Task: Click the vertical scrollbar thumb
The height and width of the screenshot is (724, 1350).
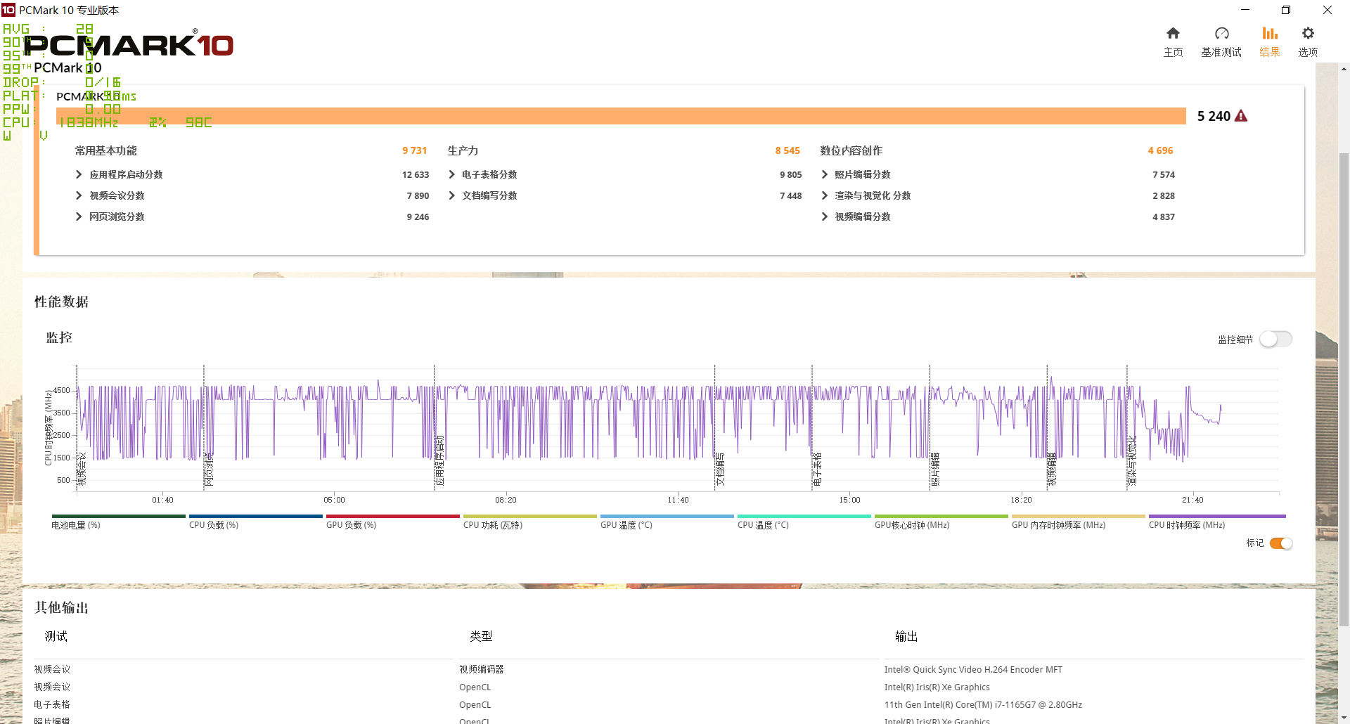Action: point(1344,389)
